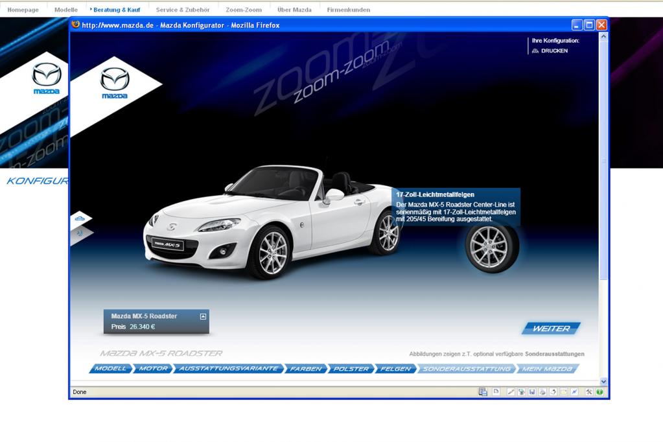Open the FELGEN step
The image size is (663, 442).
396,368
